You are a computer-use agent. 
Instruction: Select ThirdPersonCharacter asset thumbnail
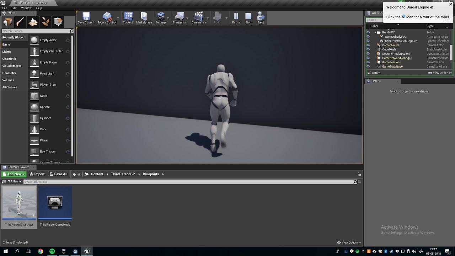click(19, 202)
